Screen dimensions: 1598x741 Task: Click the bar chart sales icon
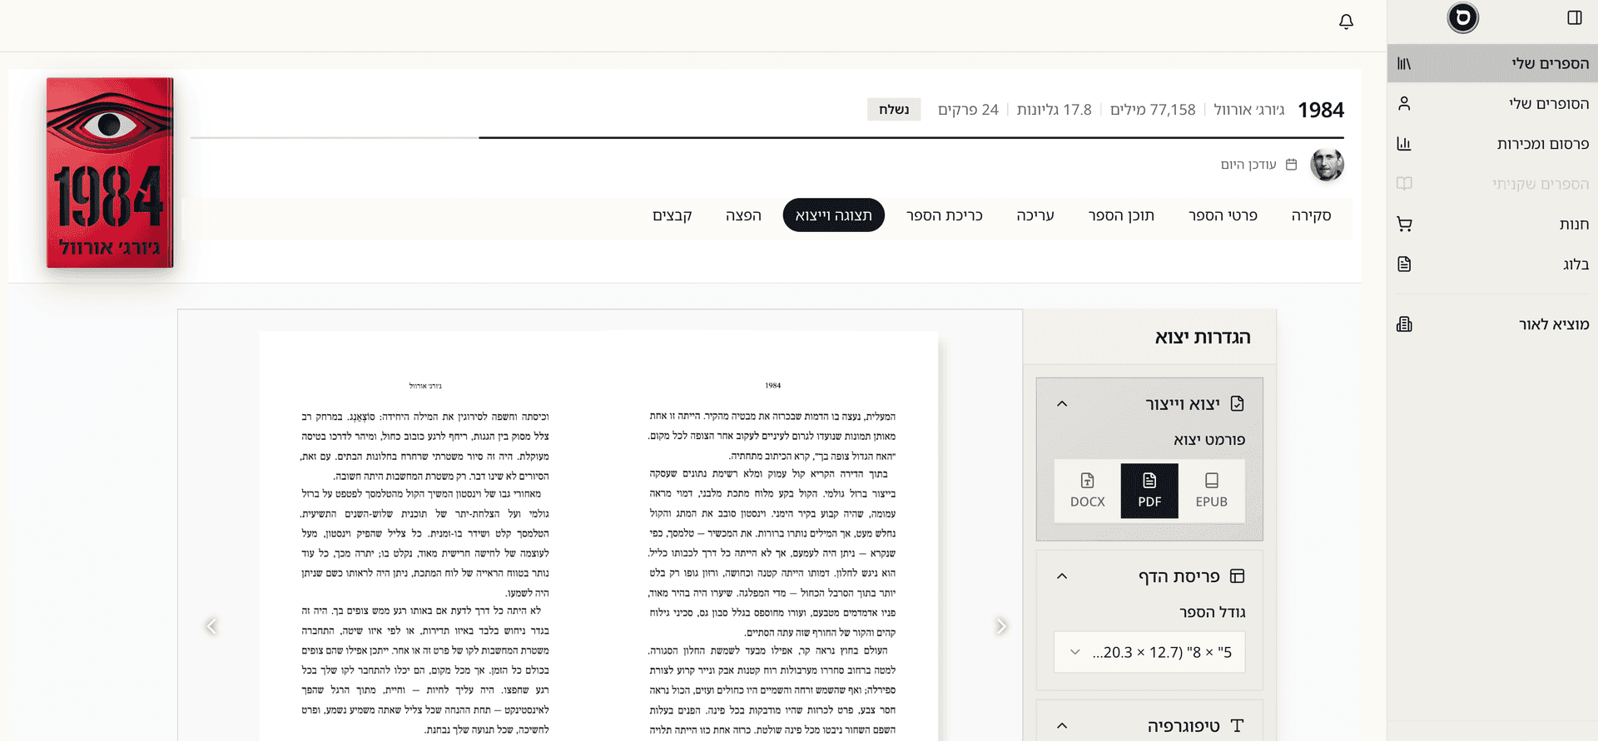pos(1404,144)
